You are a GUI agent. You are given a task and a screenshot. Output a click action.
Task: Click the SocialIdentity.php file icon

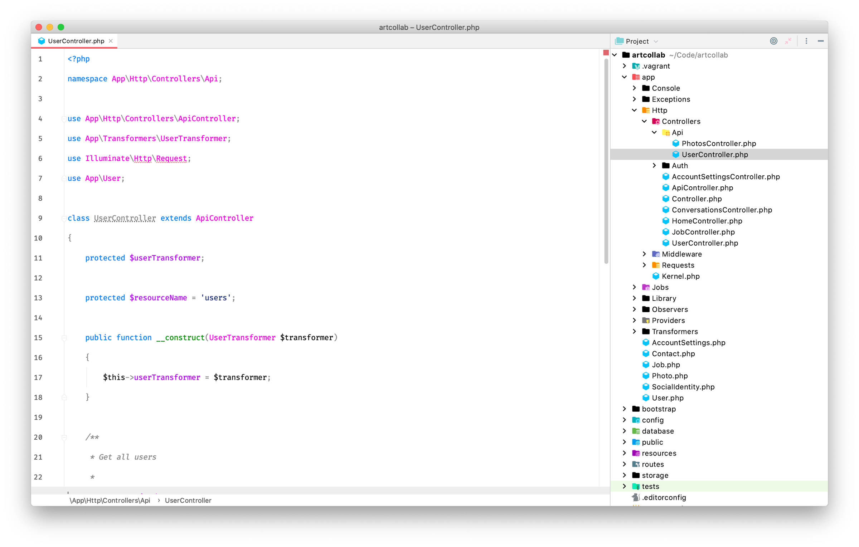pyautogui.click(x=646, y=387)
